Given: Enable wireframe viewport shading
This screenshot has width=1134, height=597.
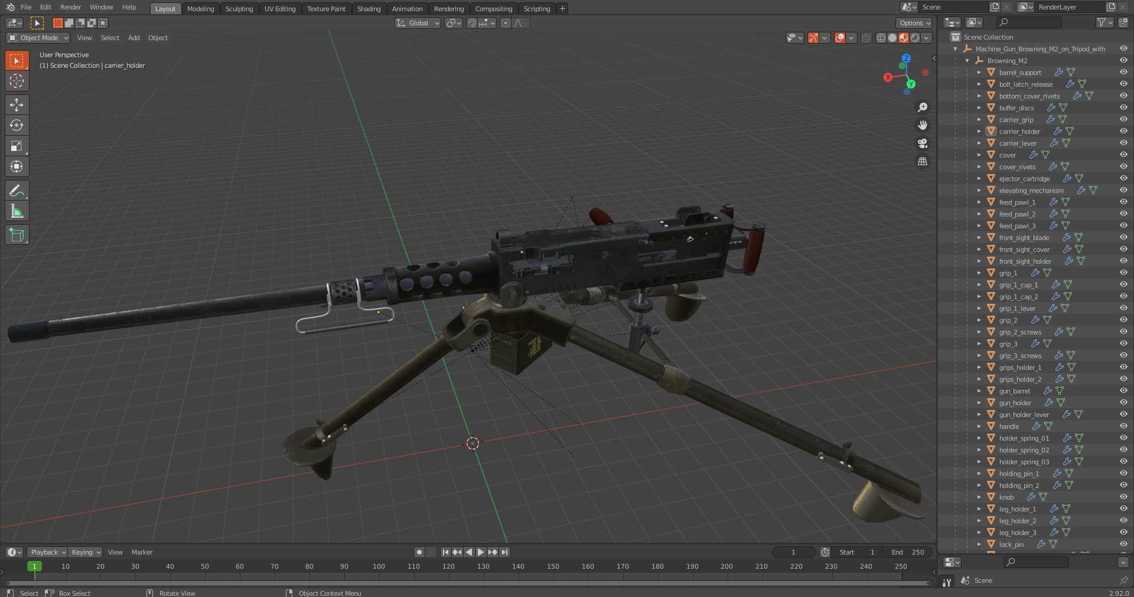Looking at the screenshot, I should tap(881, 38).
